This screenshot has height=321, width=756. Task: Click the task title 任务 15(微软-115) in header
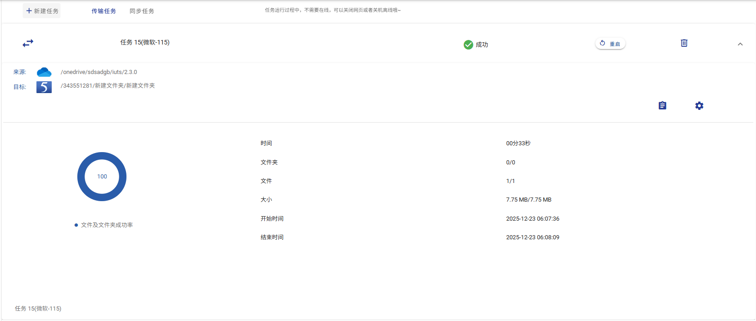(145, 42)
